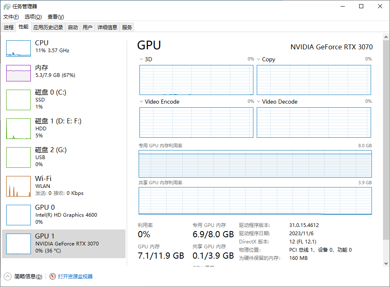Click the scrollbar down arrow
Viewport: 390px width, 287px height.
pos(386,264)
